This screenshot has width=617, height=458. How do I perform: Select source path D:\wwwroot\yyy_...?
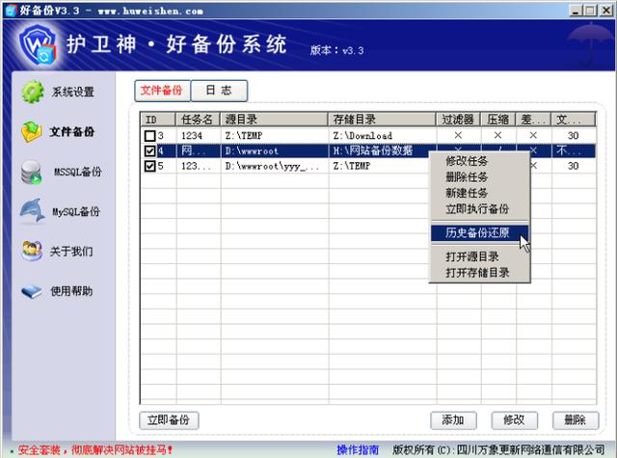pos(272,166)
